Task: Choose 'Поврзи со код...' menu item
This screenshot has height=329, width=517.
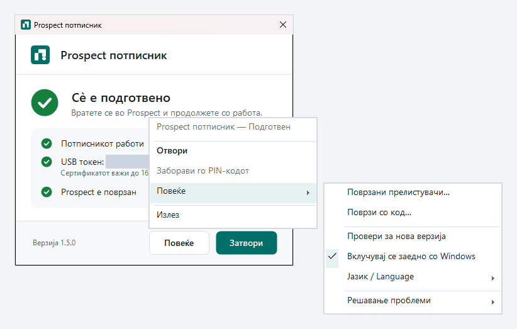Action: click(x=413, y=213)
